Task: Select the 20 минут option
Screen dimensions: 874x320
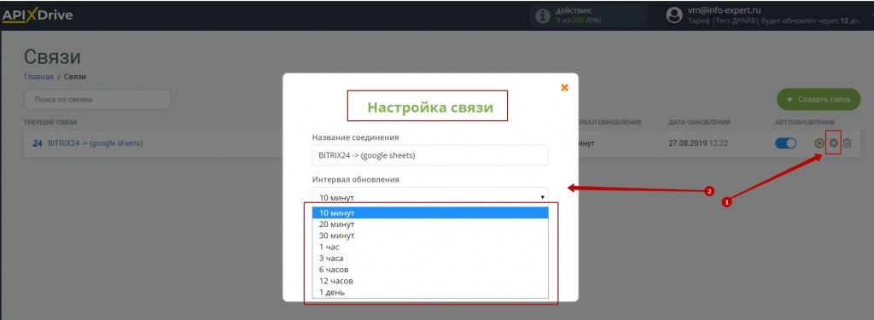Action: coord(430,224)
